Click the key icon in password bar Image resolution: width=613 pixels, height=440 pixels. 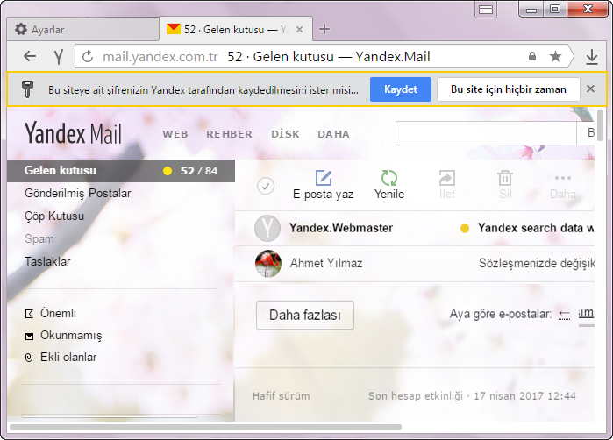[x=27, y=89]
